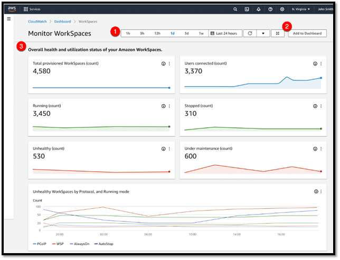Click the search magnifier icon in top bar

235,9
